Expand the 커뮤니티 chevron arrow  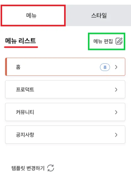click(x=116, y=112)
